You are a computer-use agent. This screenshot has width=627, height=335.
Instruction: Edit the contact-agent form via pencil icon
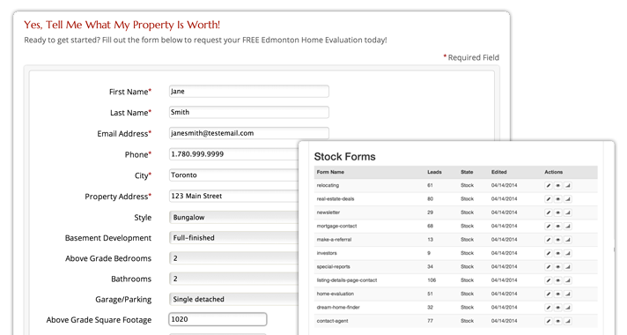click(549, 321)
